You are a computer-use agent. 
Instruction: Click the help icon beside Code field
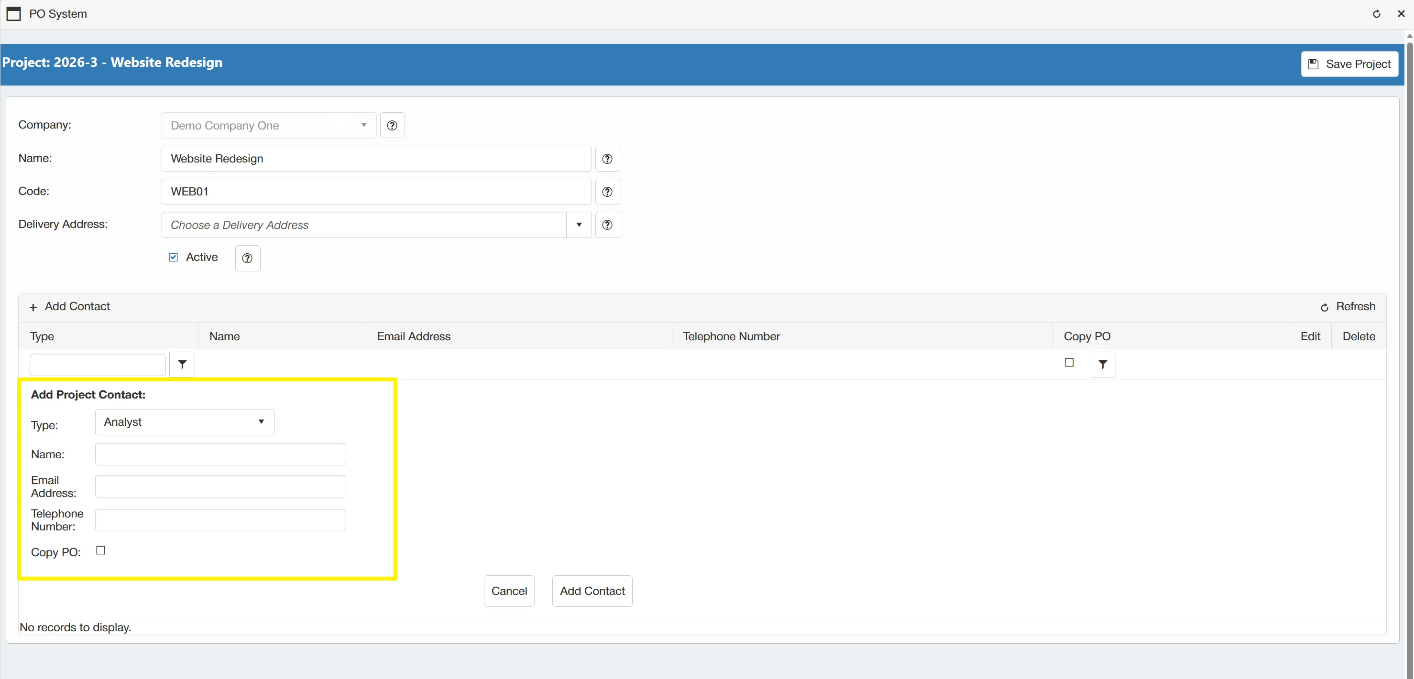coord(607,192)
